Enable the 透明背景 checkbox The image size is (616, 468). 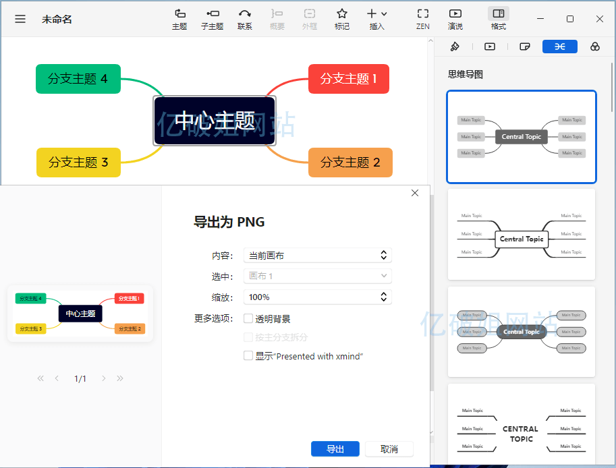coord(248,318)
